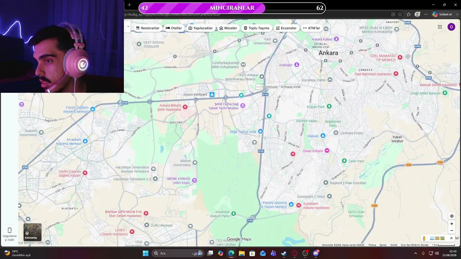Click the Özel Natomed Hastanesi marker

click(396, 74)
